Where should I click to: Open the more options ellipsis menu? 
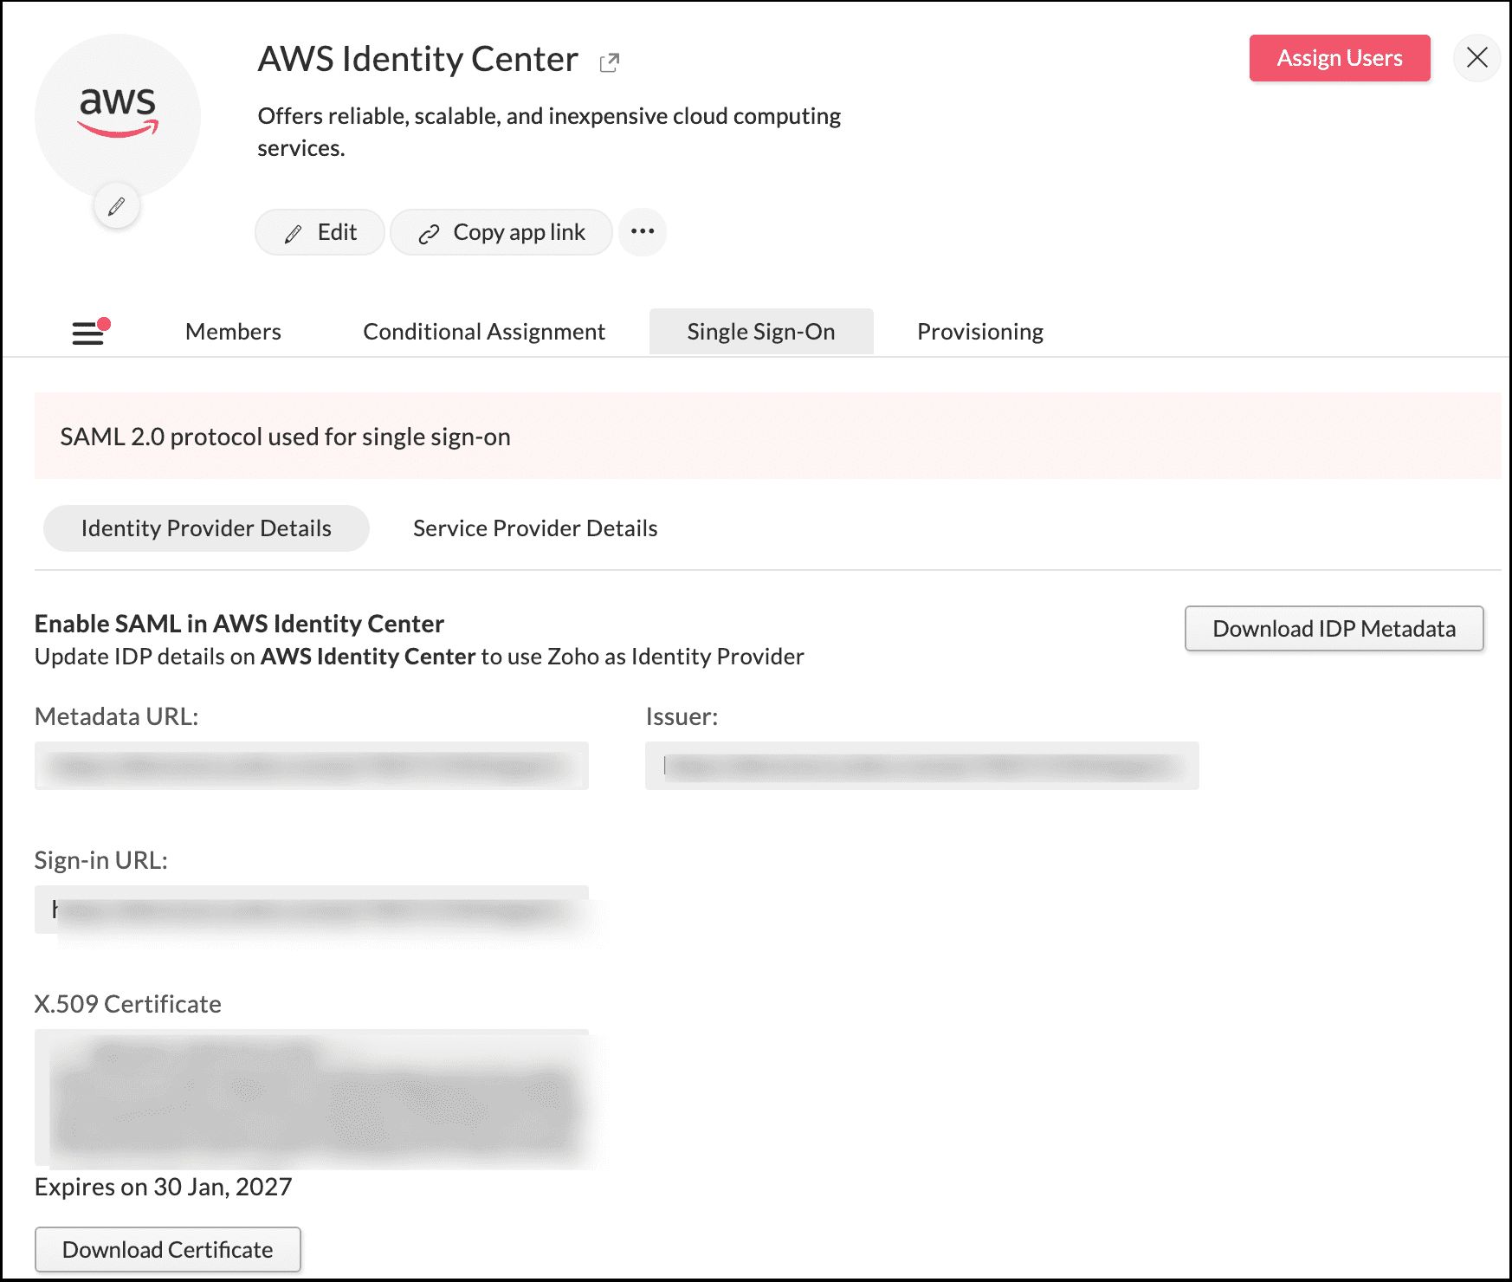coord(643,232)
